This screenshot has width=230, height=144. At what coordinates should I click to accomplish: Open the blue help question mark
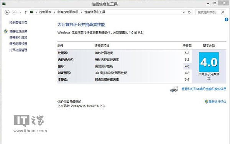point(226,19)
